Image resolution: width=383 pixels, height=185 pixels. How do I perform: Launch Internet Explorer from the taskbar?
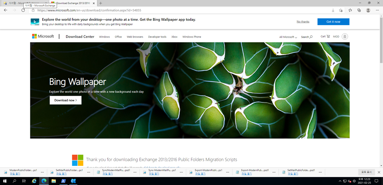pos(34,181)
